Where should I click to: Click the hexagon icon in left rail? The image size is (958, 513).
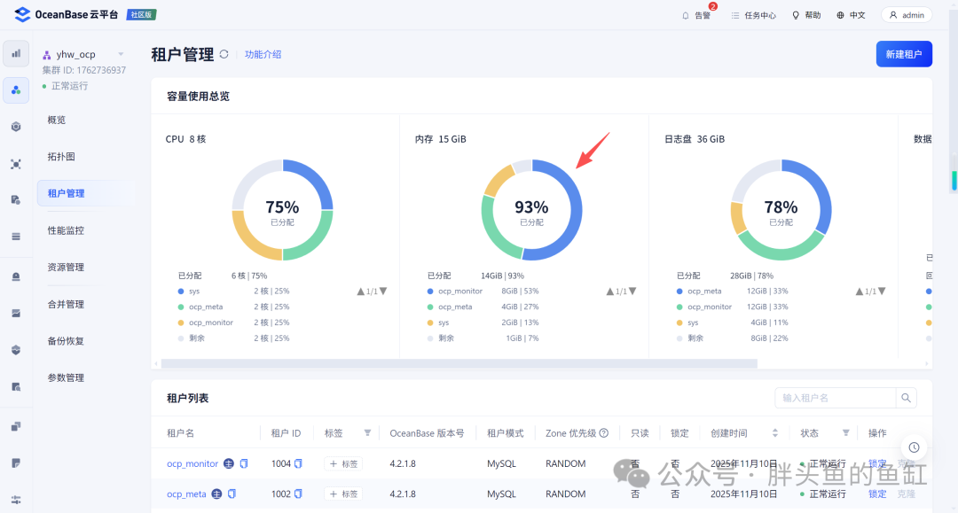pyautogui.click(x=16, y=127)
